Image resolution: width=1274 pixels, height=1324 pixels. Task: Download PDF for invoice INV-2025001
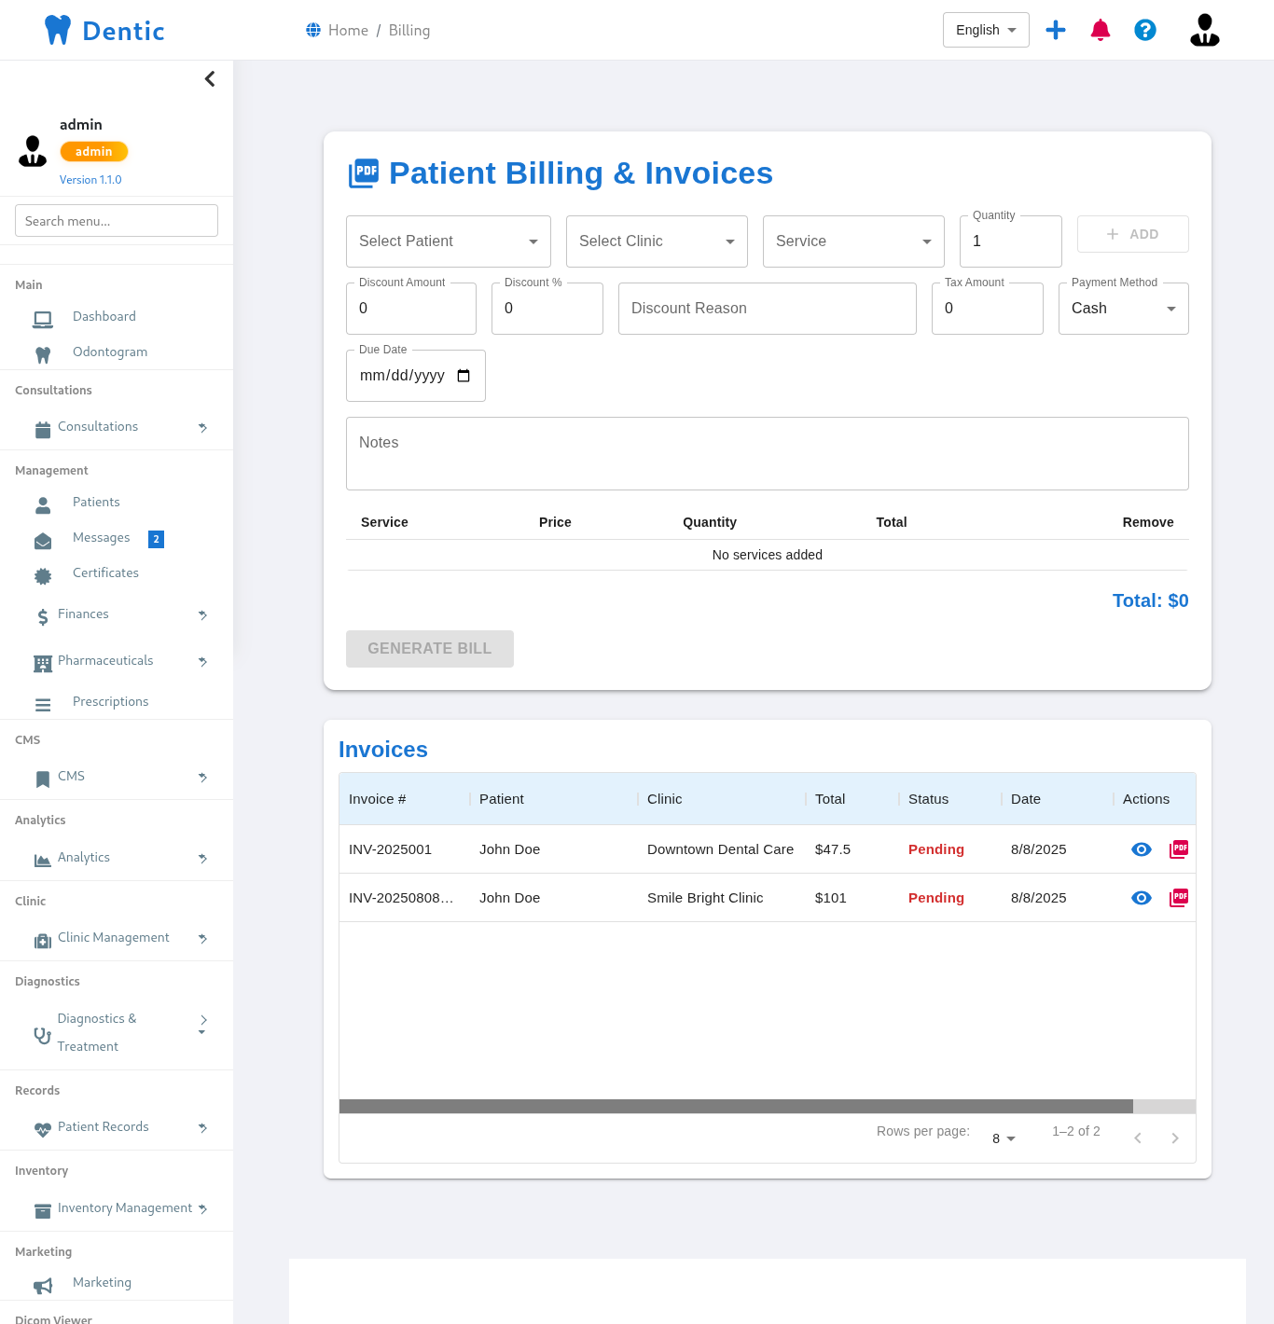coord(1179,849)
